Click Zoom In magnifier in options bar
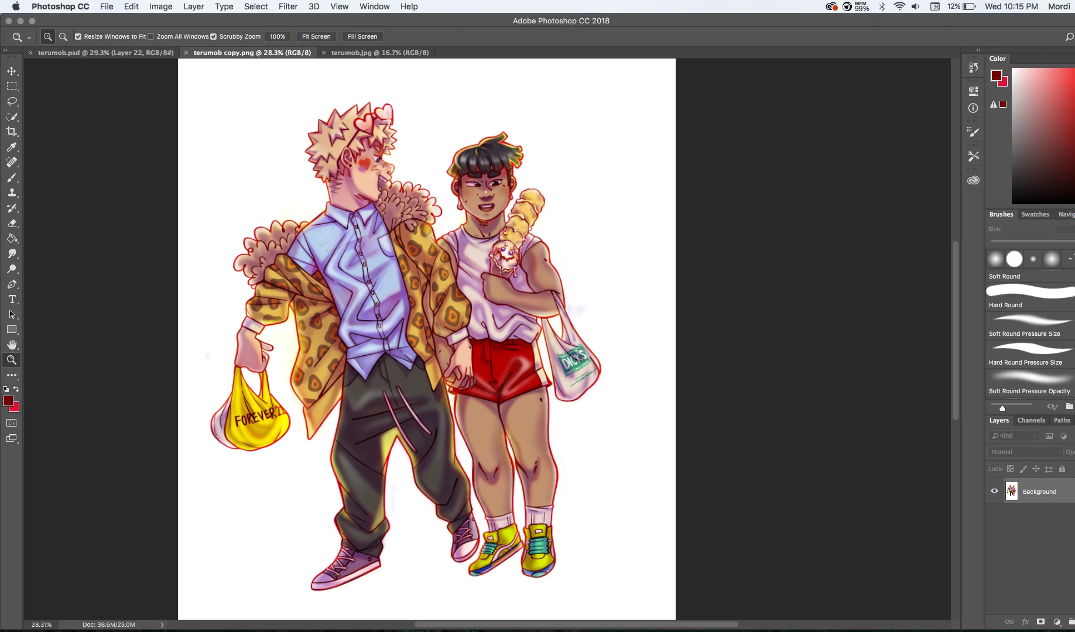Screen dimensions: 1075x632 [x=48, y=36]
